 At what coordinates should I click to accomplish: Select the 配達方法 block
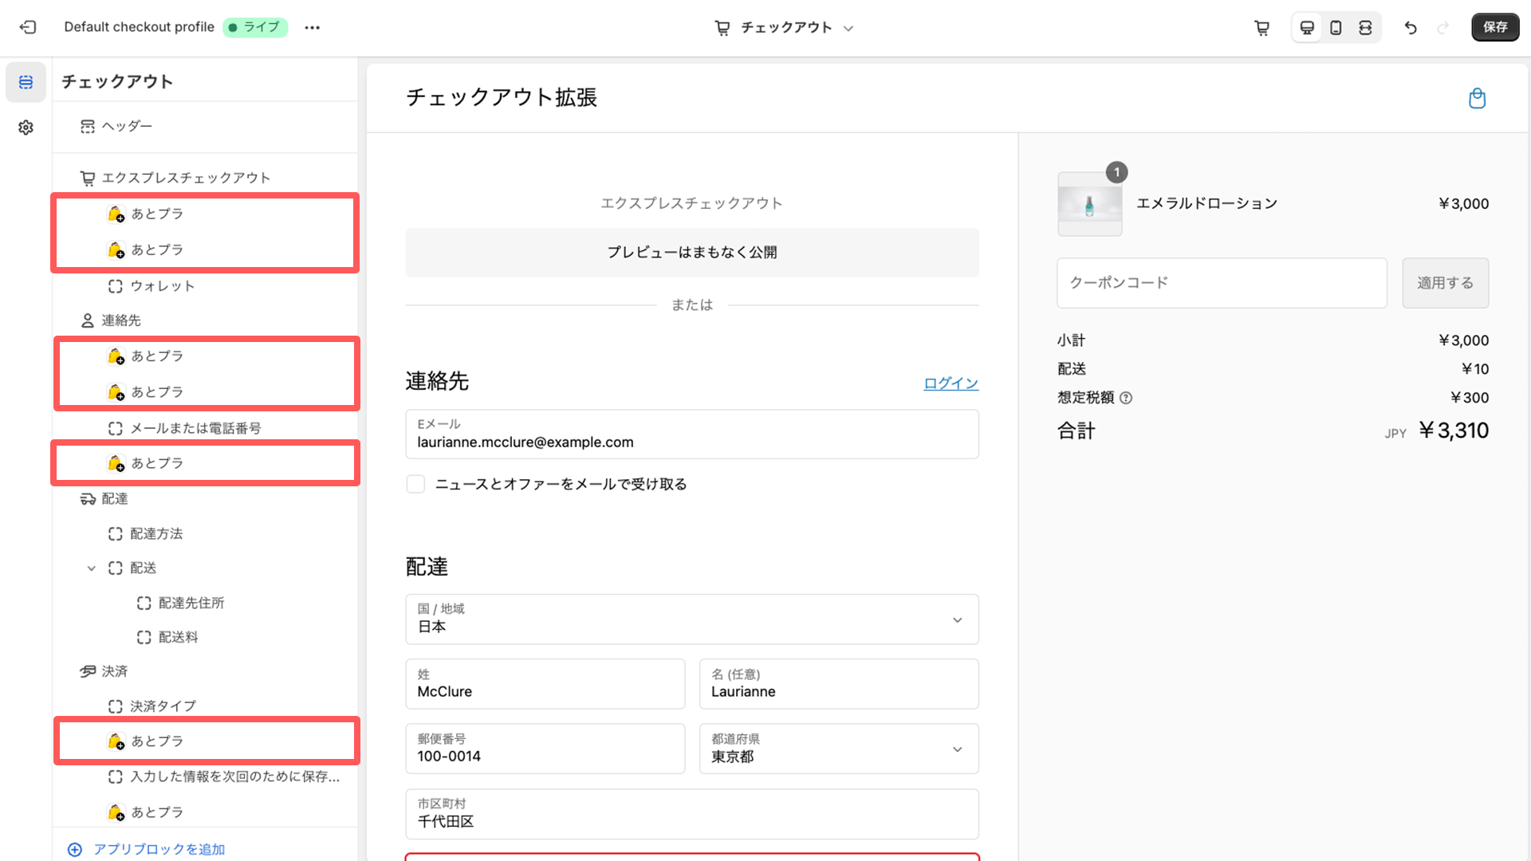(x=205, y=534)
